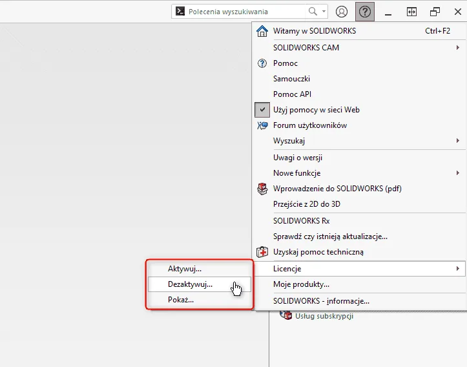The height and width of the screenshot is (367, 467).
Task: Select Aktywuj... in the license submenu
Action: 200,269
